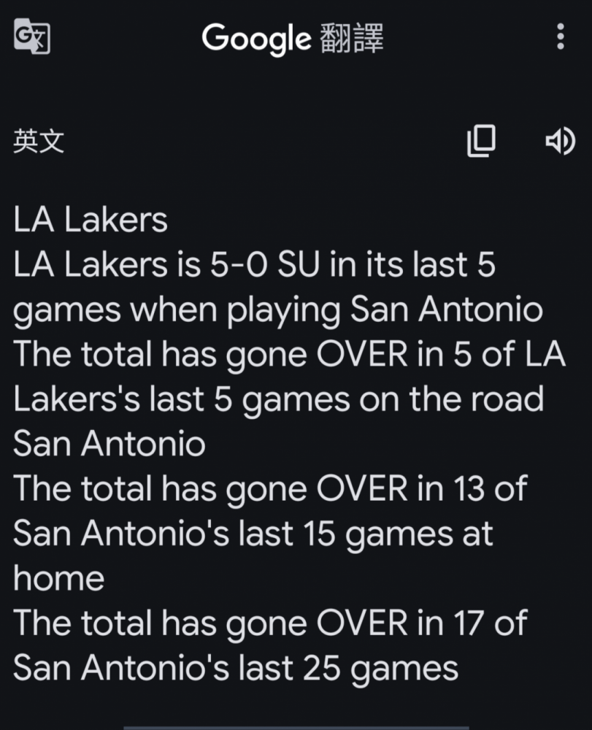592x730 pixels.
Task: Tap the Google Translate logo icon
Action: coord(31,36)
